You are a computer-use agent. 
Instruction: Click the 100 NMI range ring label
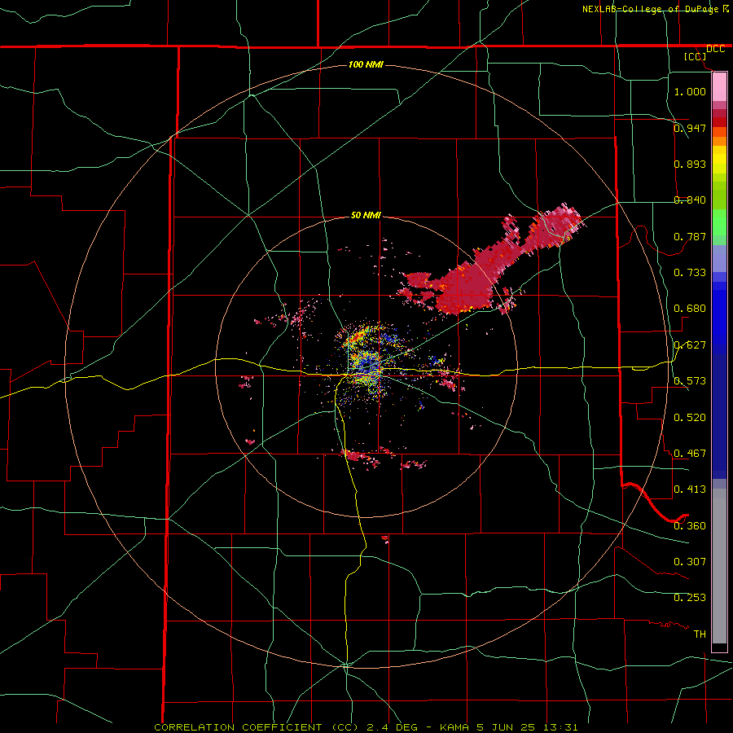(366, 64)
